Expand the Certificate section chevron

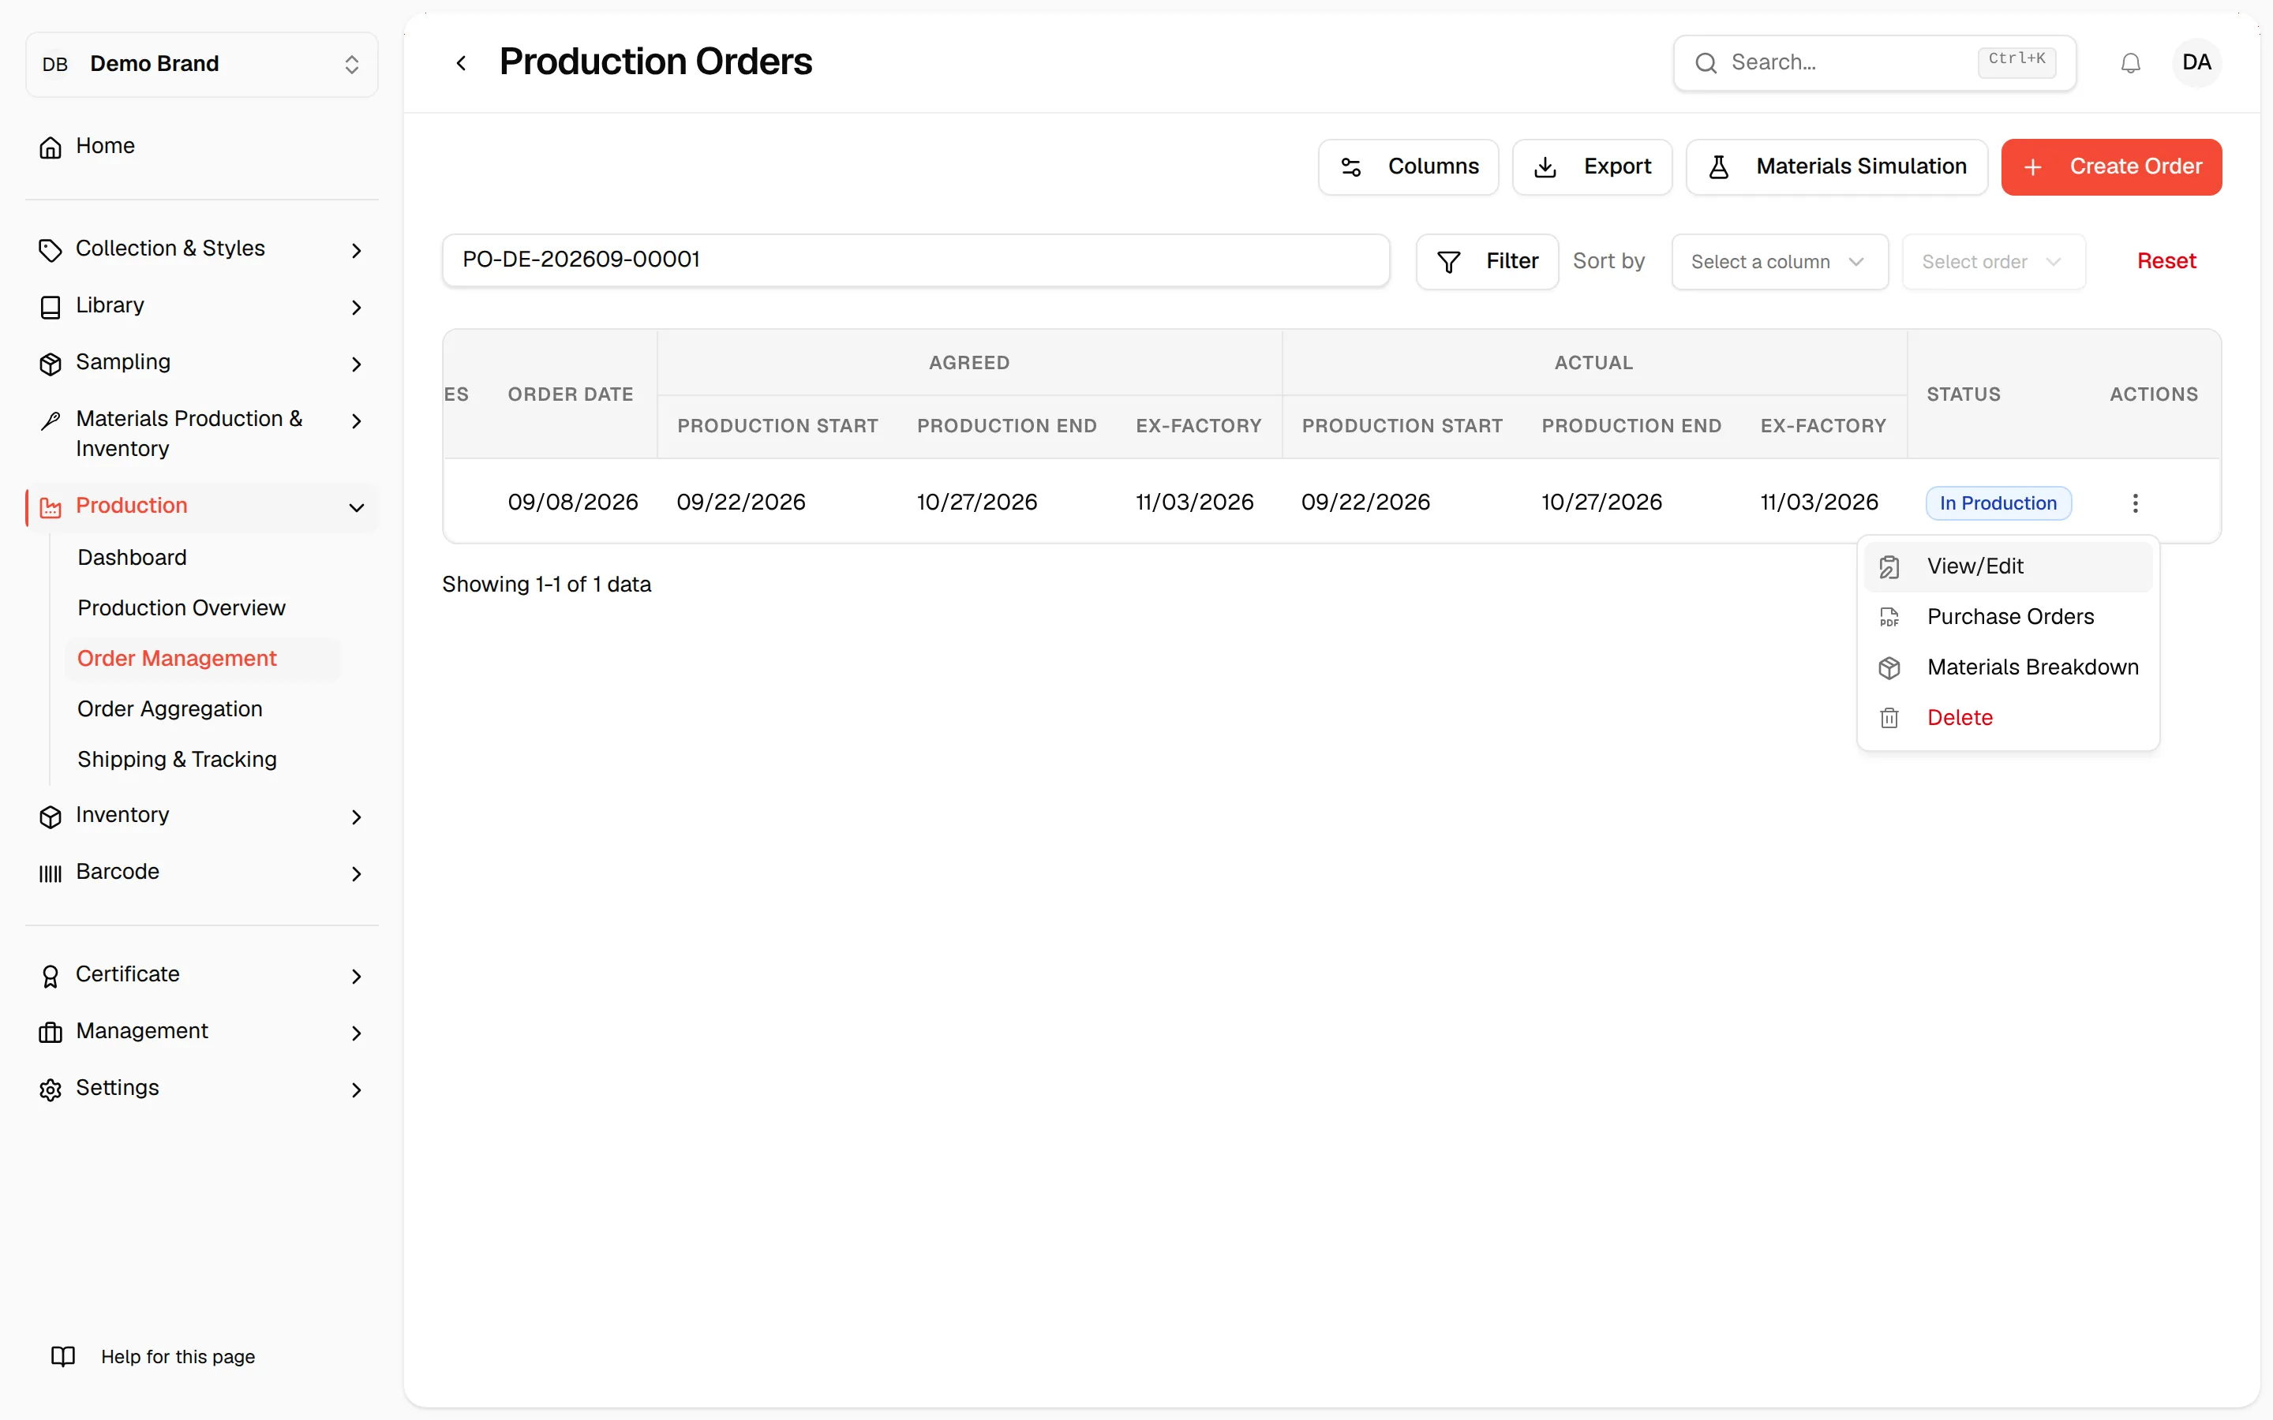356,977
